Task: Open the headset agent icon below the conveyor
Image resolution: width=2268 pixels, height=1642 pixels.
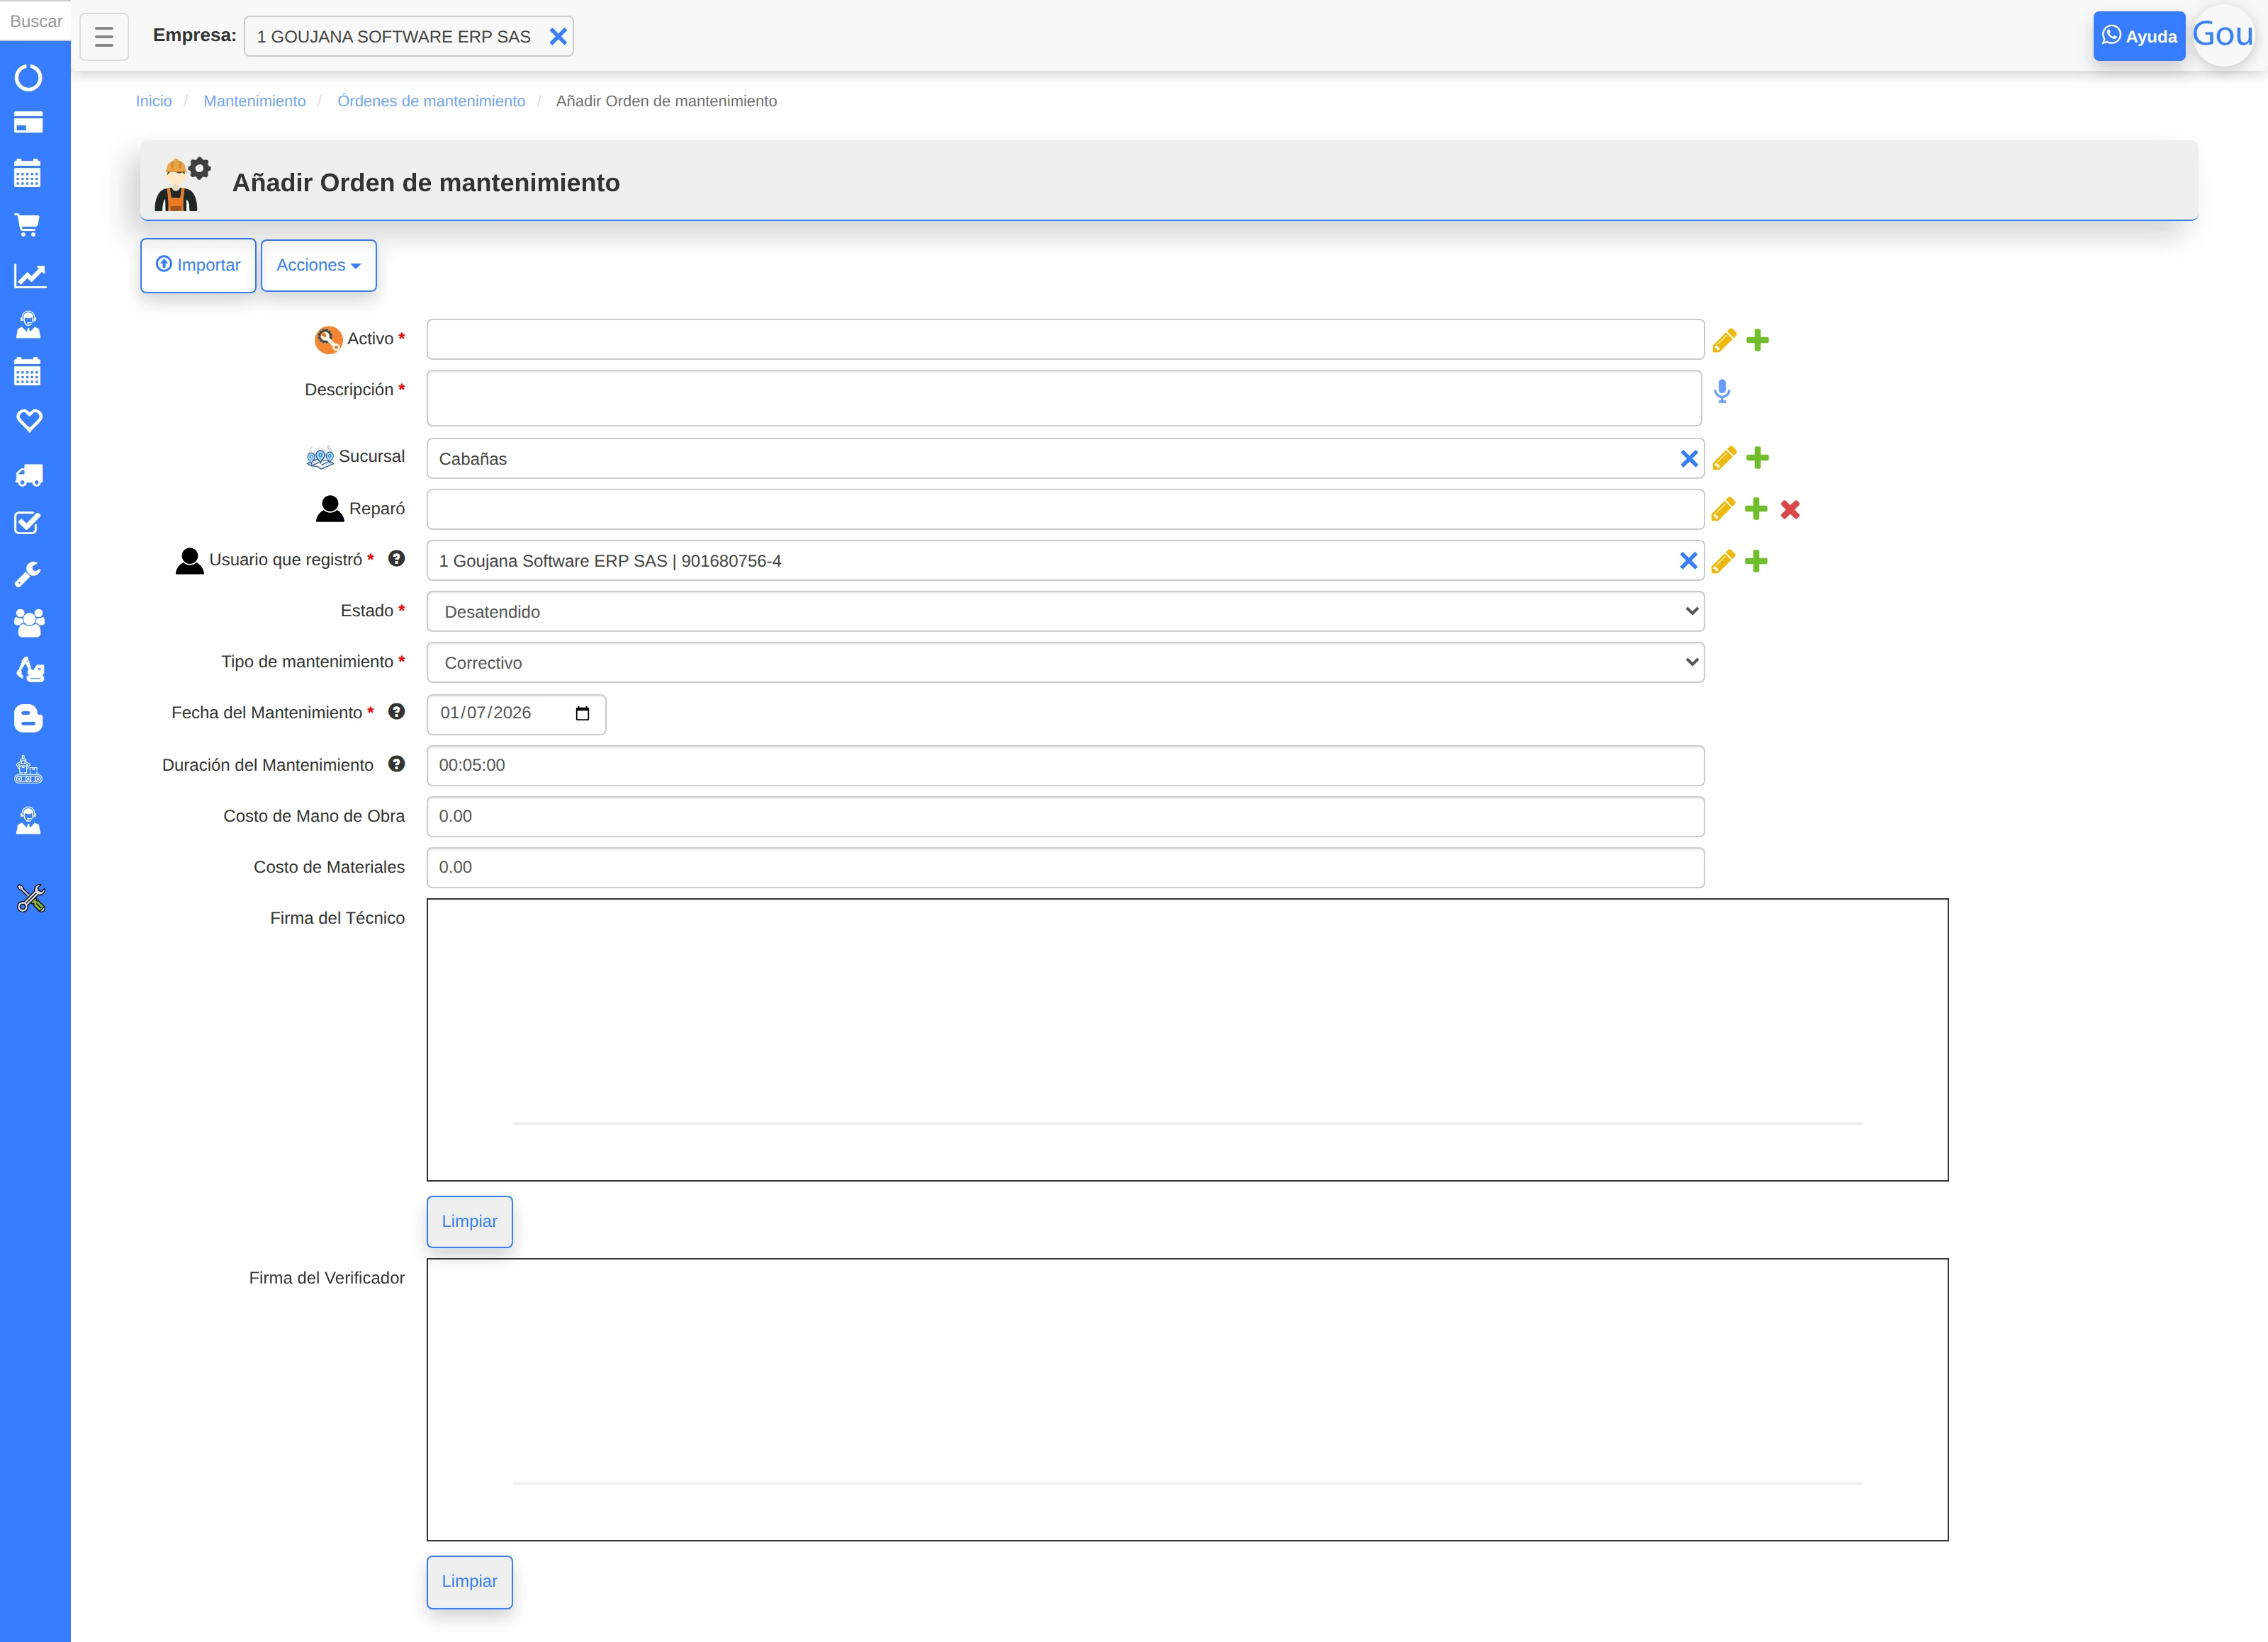Action: coord(28,820)
